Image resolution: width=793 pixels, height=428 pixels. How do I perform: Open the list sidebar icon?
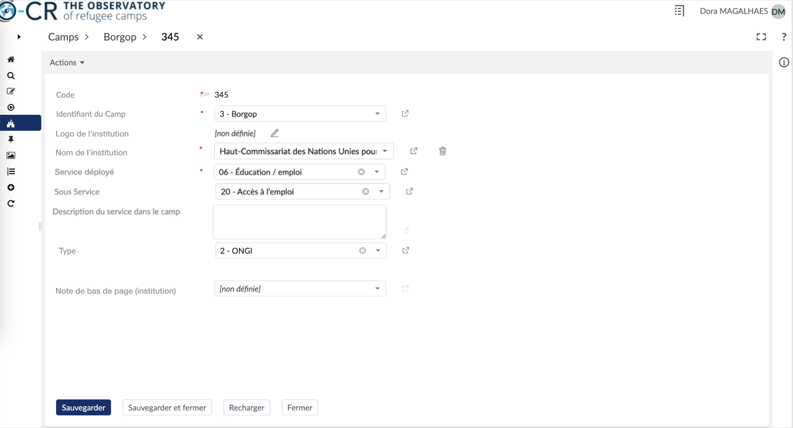10,171
